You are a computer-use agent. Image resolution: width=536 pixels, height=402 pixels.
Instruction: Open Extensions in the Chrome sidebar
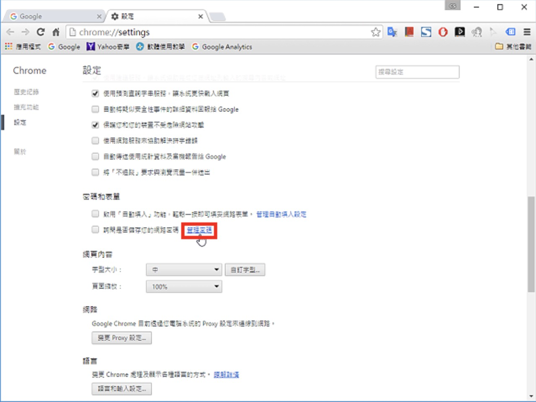pyautogui.click(x=26, y=107)
